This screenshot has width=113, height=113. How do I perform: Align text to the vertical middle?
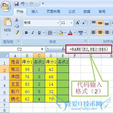pos(100,23)
